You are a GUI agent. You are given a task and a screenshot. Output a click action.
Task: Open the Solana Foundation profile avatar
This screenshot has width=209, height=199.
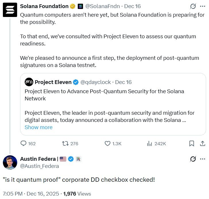tap(10, 10)
